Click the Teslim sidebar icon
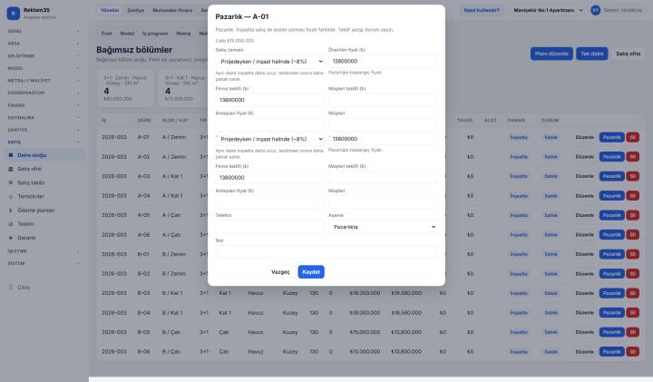 point(11,224)
